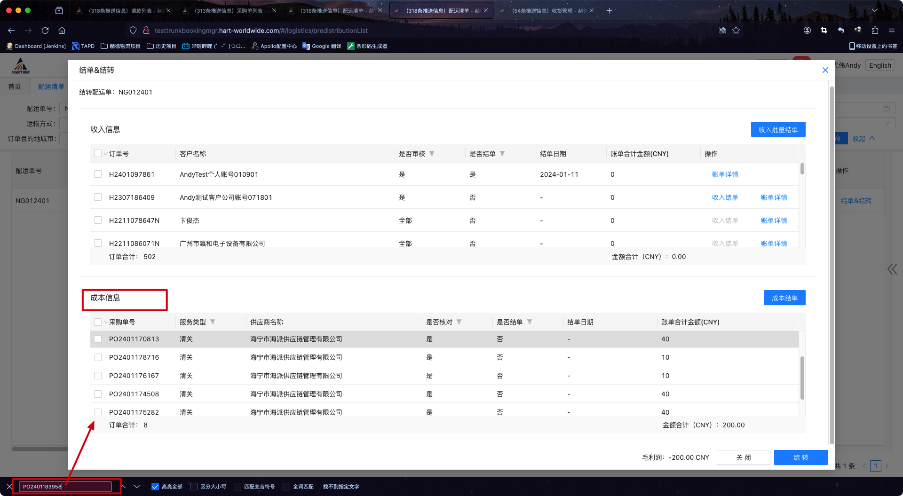Click filter icon on 是否核对 column
This screenshot has width=903, height=496.
tap(459, 322)
